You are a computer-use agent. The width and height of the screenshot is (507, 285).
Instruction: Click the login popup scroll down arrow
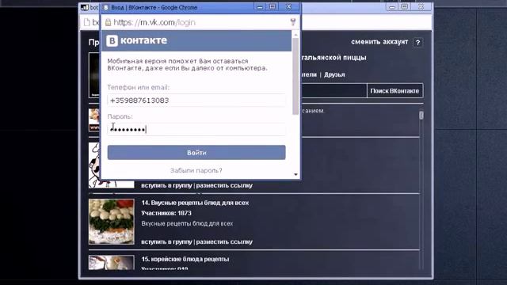(295, 174)
